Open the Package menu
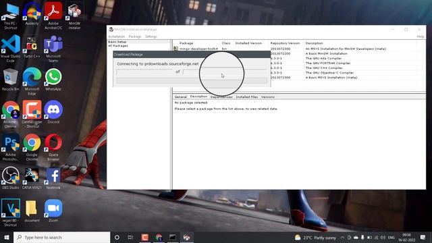Screen dimensions: 432x243 click(135, 36)
